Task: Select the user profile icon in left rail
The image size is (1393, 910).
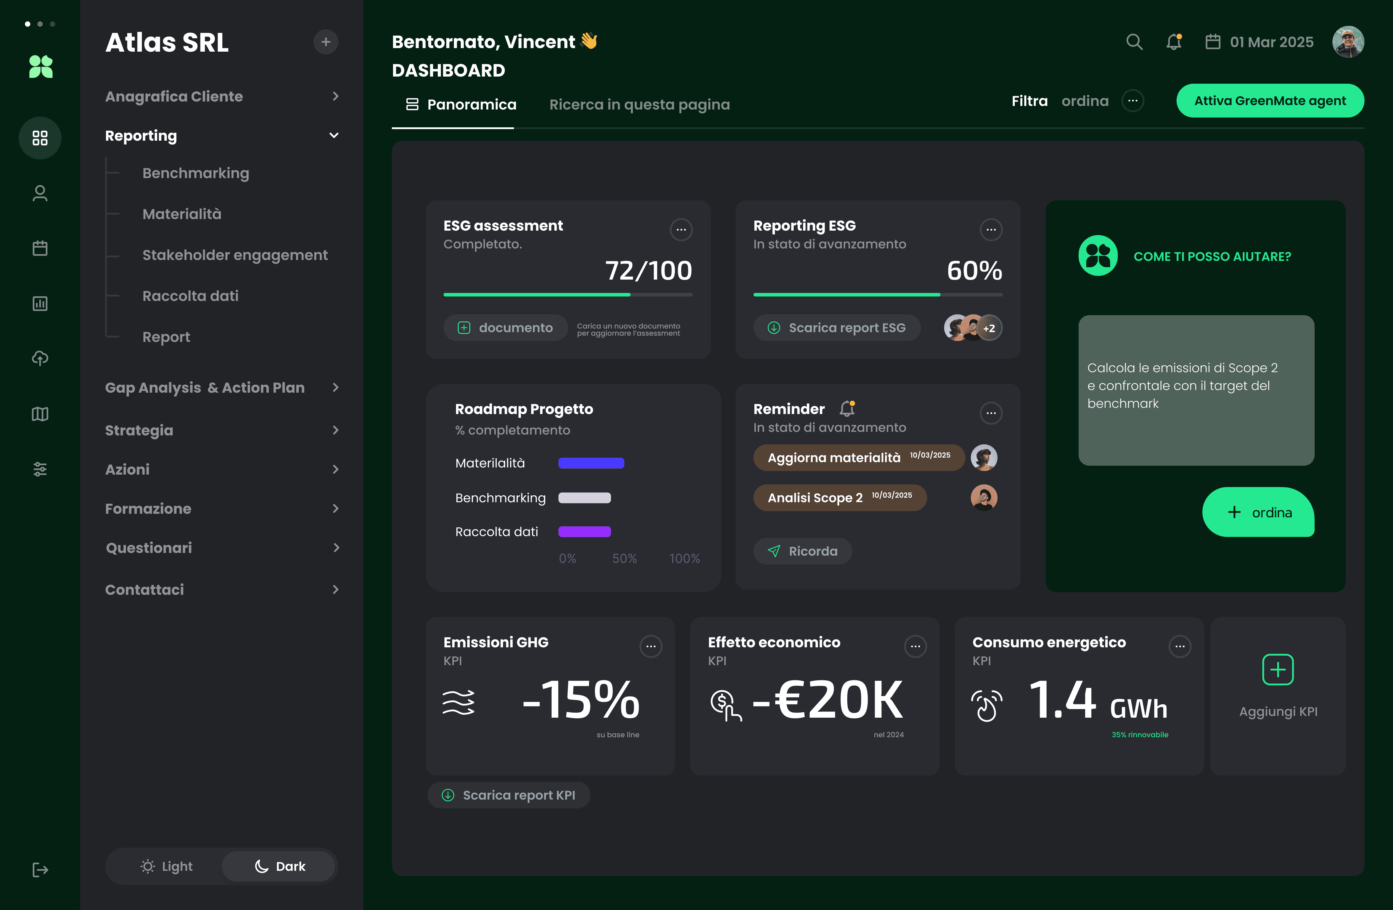Action: coord(40,193)
